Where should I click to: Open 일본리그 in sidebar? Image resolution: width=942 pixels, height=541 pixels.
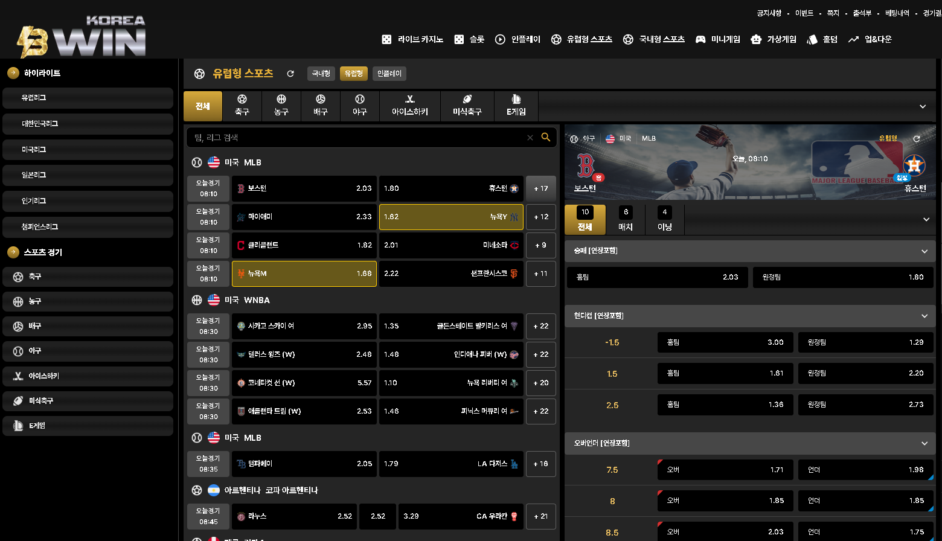[x=88, y=175]
